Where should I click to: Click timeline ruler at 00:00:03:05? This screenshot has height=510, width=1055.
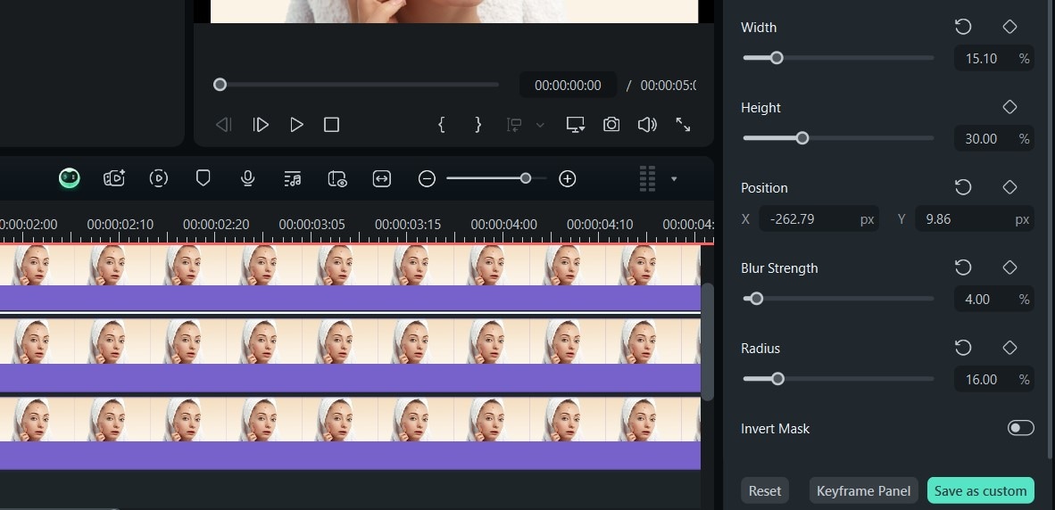coord(312,225)
